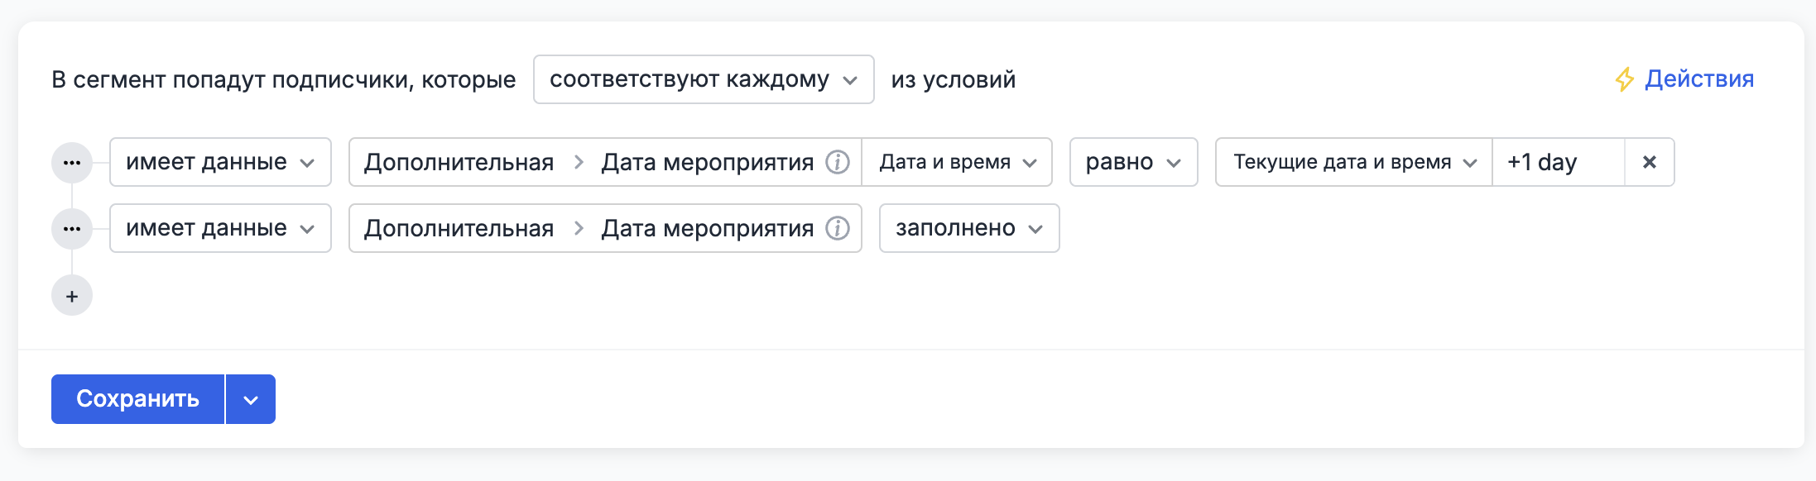Open the Дата и время dropdown
Viewport: 1816px width, 481px height.
point(957,162)
